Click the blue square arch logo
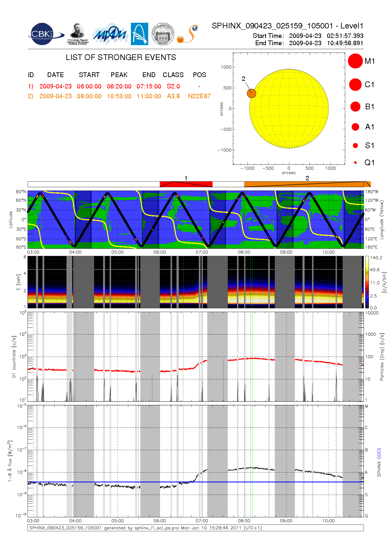392x554 pixels. (139, 34)
